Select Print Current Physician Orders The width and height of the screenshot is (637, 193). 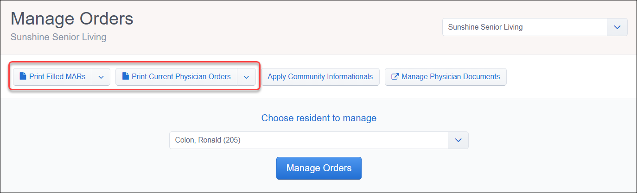point(177,77)
